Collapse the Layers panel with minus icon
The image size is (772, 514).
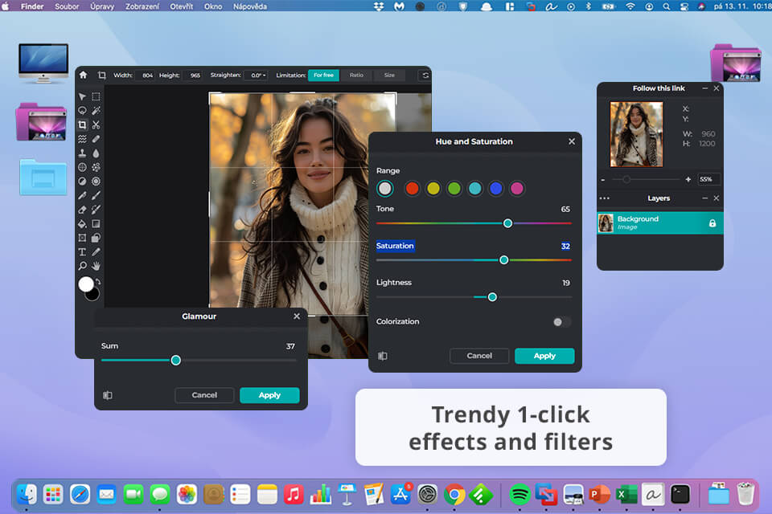(704, 198)
